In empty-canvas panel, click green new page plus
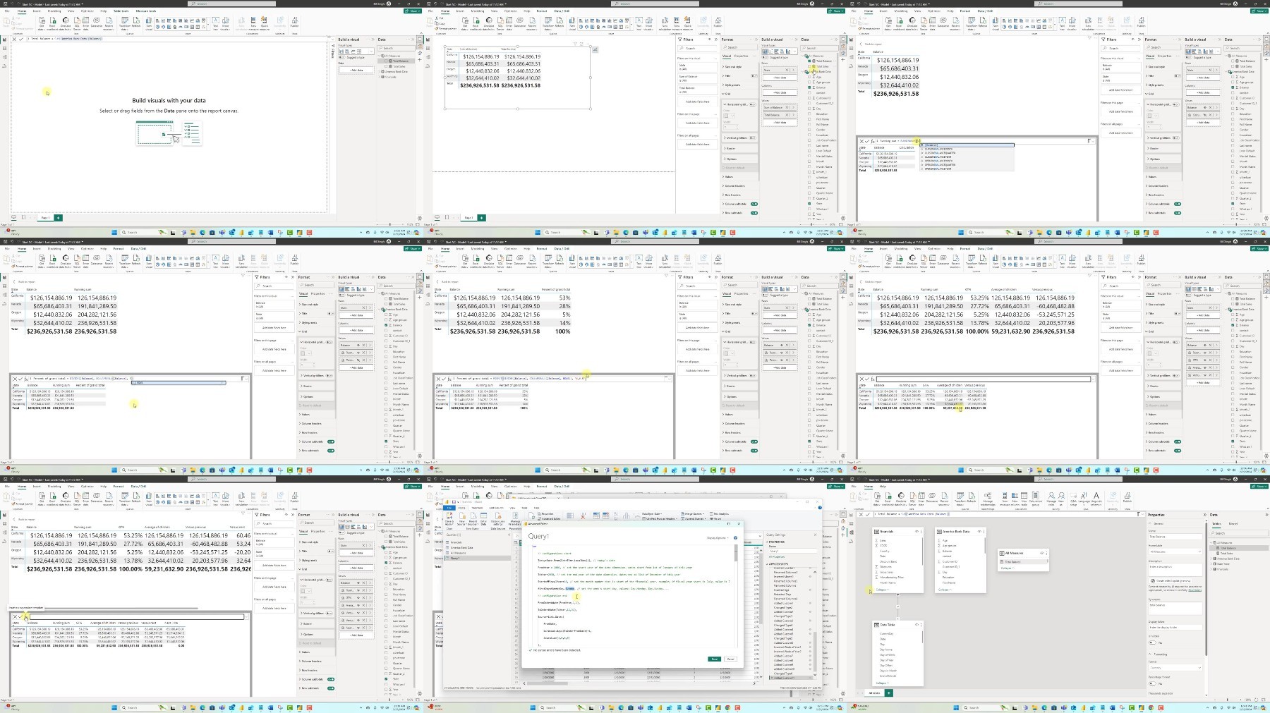1270x713 pixels. (58, 217)
